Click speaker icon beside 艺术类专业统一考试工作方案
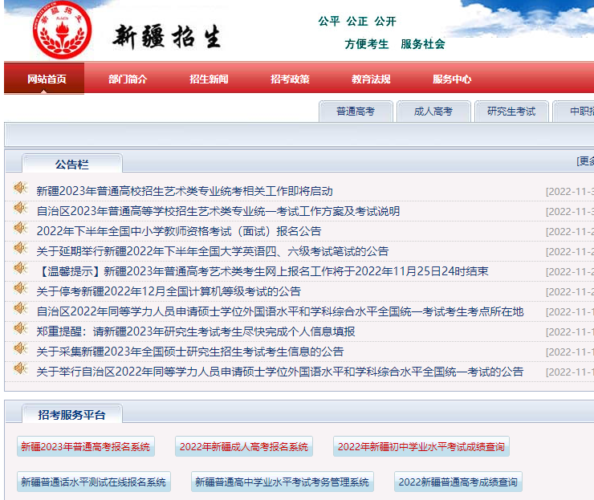This screenshot has height=500, width=594. click(x=20, y=208)
